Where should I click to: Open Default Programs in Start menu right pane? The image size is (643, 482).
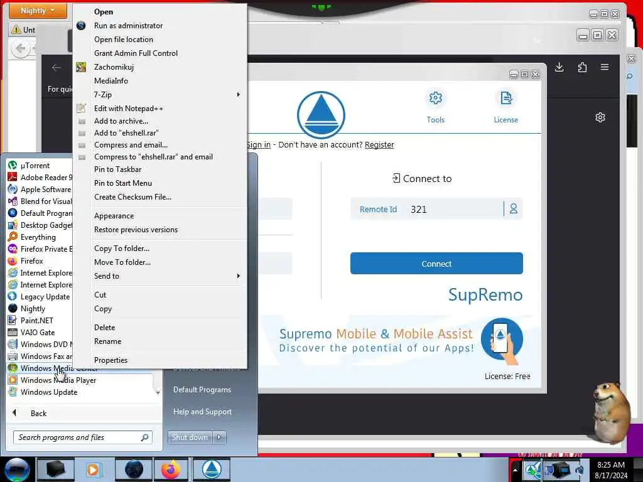click(203, 390)
